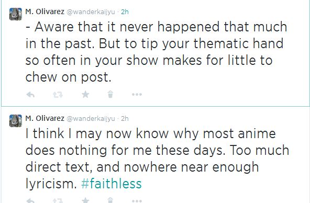Retweet the 'Aware that it never happened' tweet

pyautogui.click(x=58, y=95)
